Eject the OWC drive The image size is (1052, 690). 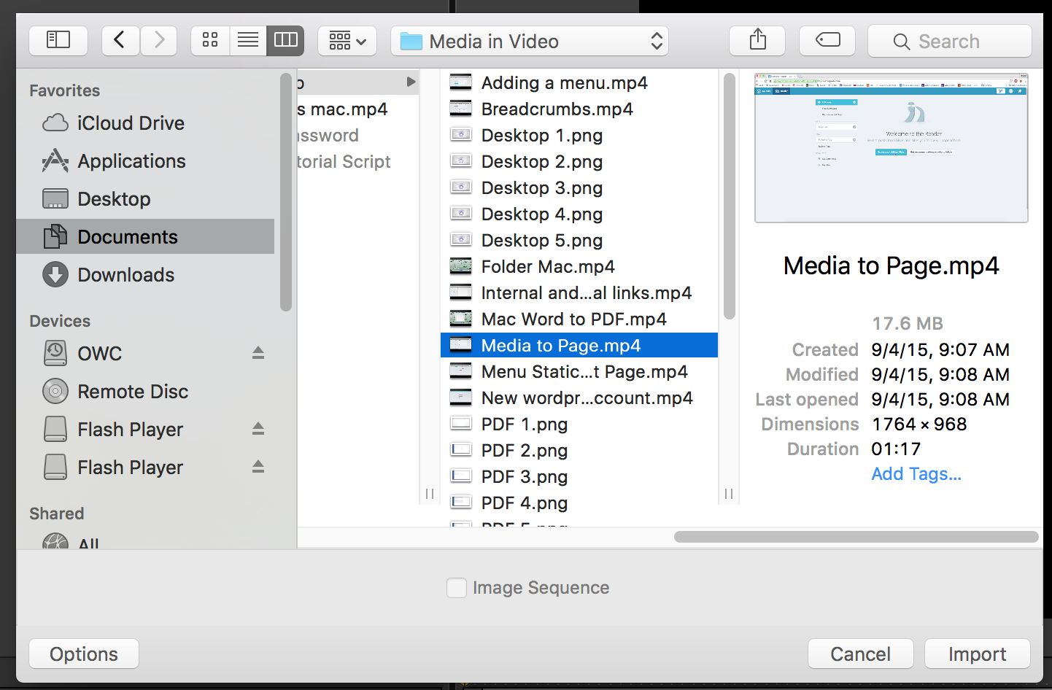pos(258,353)
